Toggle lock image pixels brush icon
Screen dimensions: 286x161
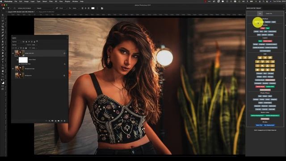pyautogui.click(x=18, y=48)
